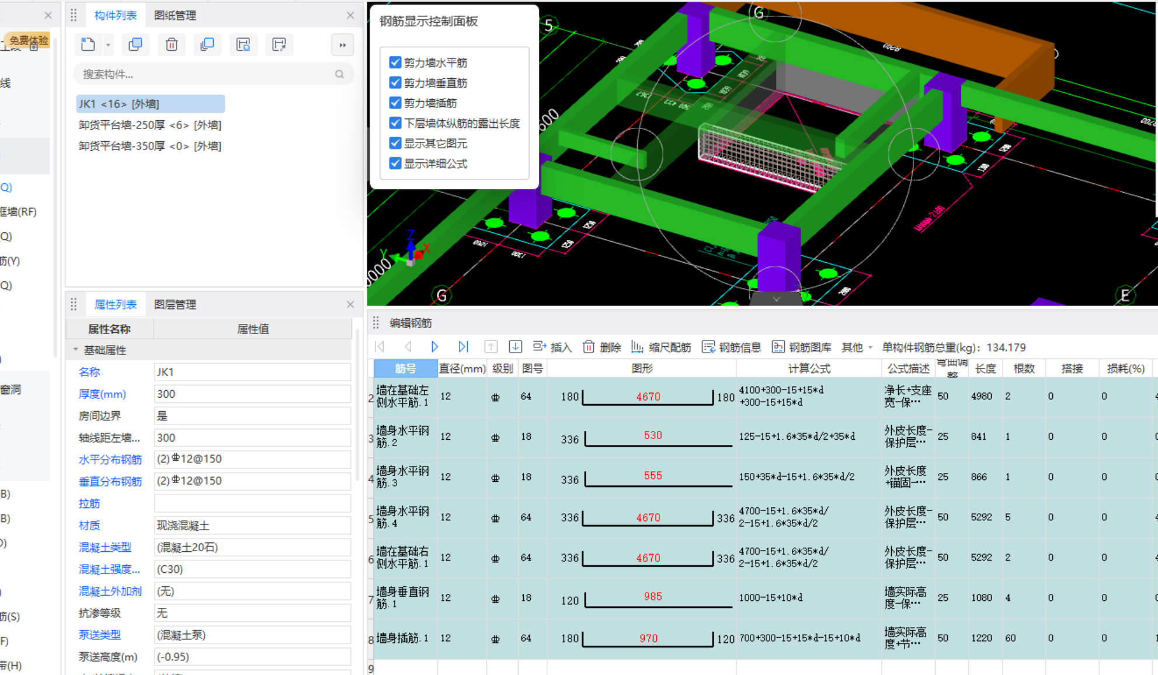Collapse the 基础属性 group
The image size is (1158, 675).
coord(75,350)
